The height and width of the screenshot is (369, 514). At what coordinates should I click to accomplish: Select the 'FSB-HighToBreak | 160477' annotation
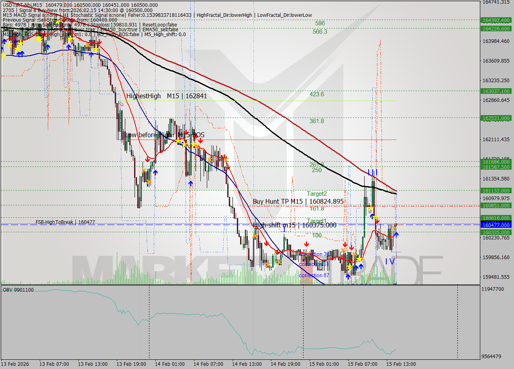pos(65,222)
